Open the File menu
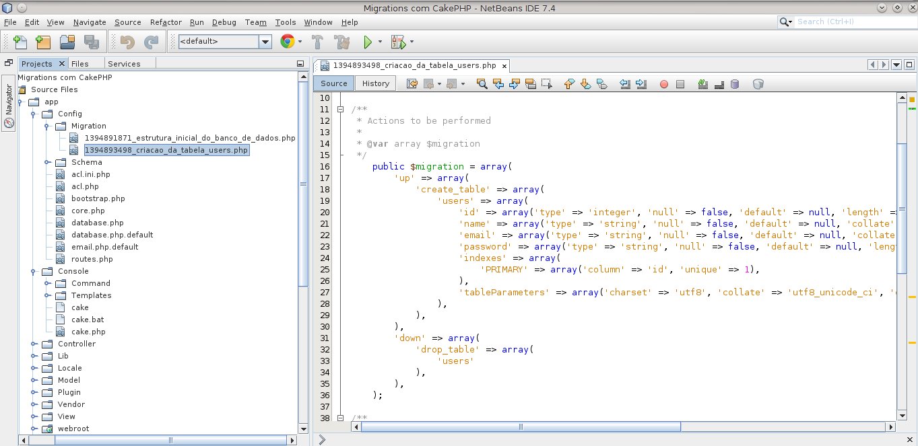 (x=9, y=22)
